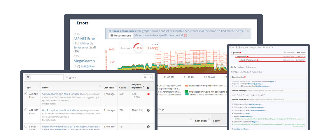Toggle the group checkbox

(x=67, y=77)
